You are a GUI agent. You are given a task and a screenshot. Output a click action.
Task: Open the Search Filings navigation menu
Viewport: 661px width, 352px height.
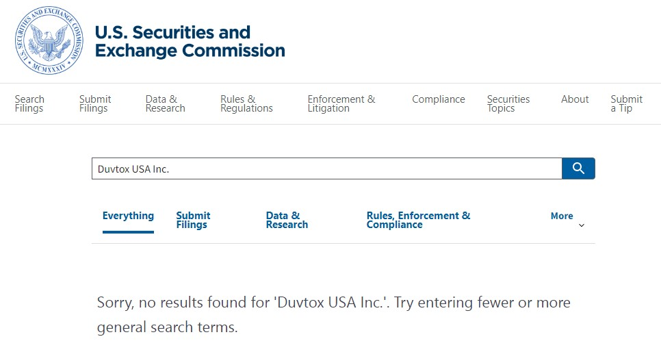(x=29, y=104)
